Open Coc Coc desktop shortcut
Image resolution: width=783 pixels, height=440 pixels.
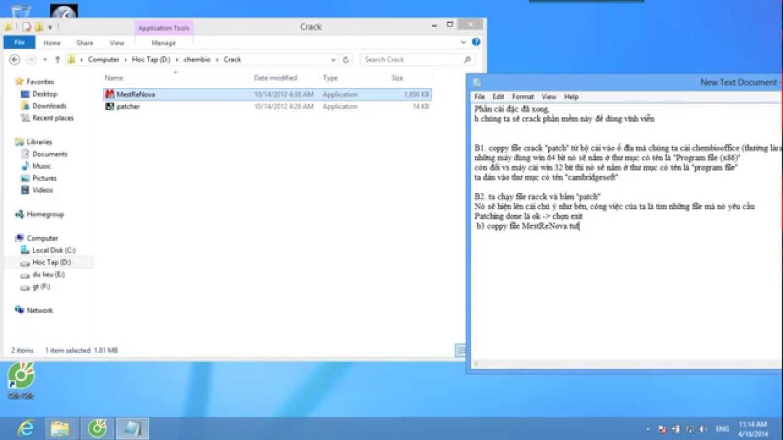point(21,382)
